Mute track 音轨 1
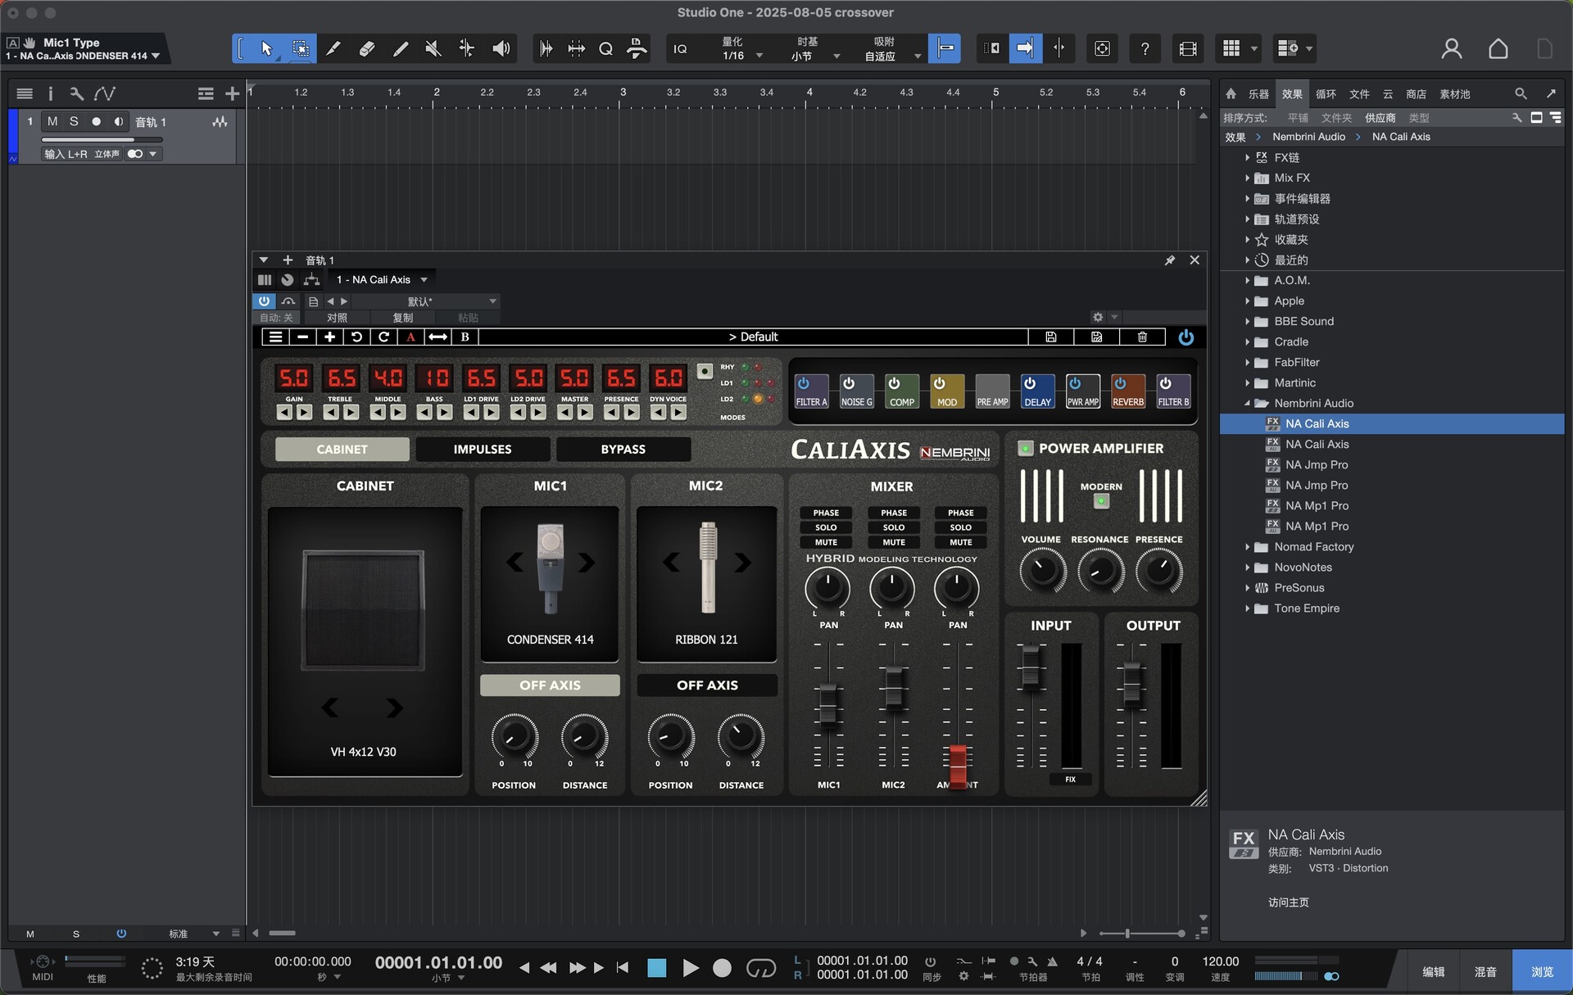Viewport: 1573px width, 995px height. (x=52, y=121)
